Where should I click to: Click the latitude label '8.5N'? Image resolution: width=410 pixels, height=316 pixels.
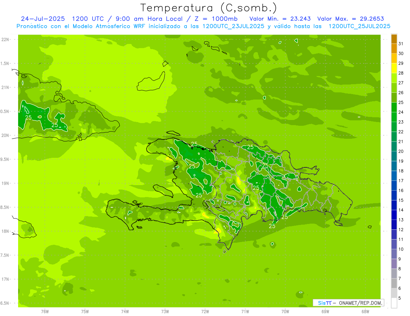coord(5,207)
